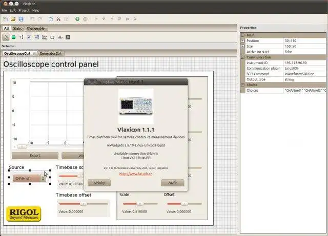Click the SCPI Command value field

[x=304, y=74]
